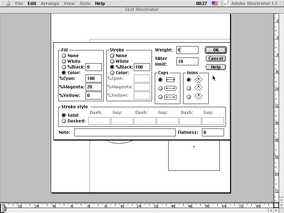Click the ruler origin box at bottom right

[x=276, y=205]
